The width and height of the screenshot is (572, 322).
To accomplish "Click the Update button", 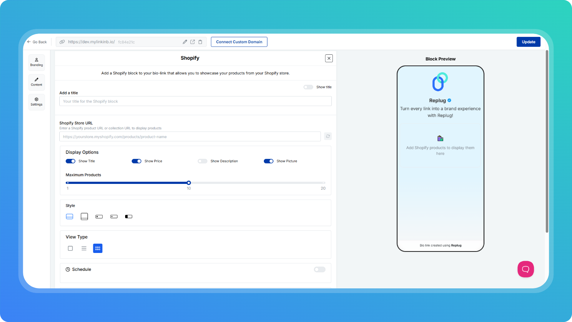I will [528, 42].
